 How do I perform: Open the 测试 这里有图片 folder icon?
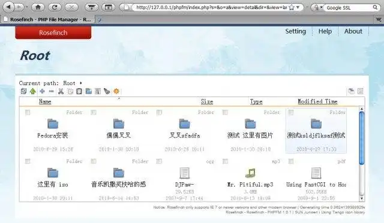250,124
